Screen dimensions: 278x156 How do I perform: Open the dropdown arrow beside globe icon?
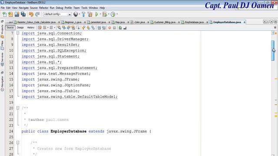pos(79,14)
